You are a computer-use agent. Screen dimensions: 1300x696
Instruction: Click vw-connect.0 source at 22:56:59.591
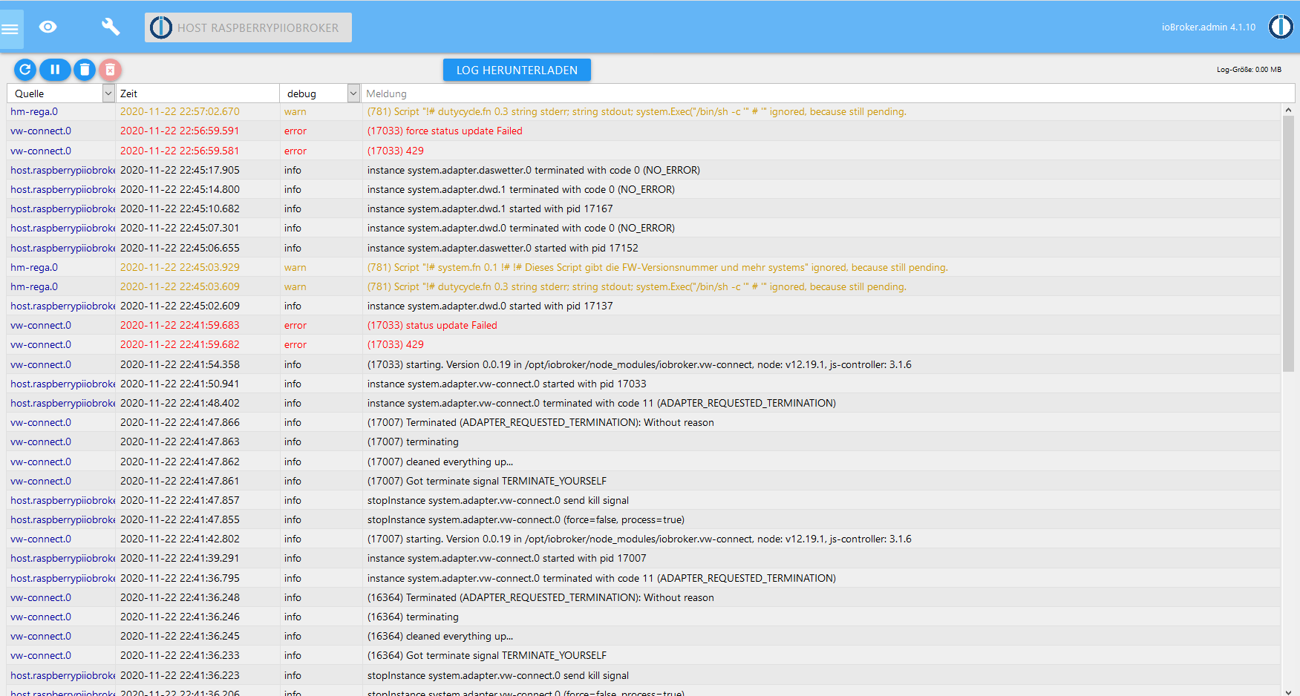click(41, 131)
